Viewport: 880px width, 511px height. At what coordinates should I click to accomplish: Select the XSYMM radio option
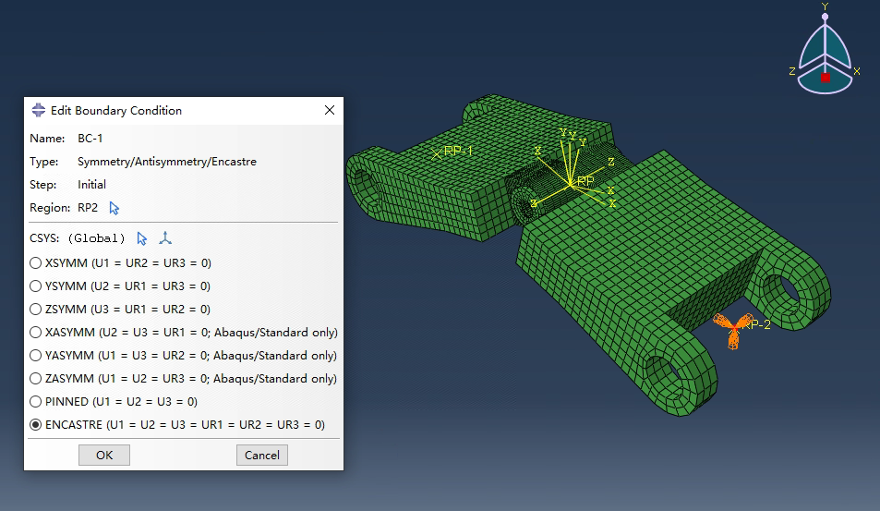pyautogui.click(x=36, y=262)
